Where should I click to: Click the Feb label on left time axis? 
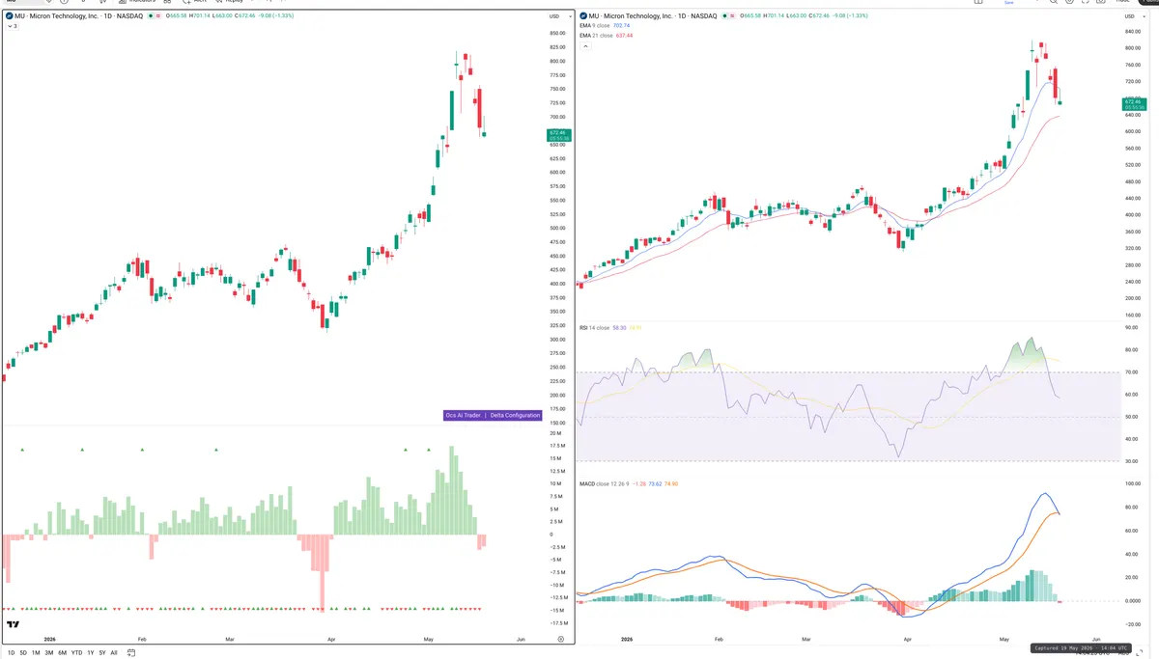pos(141,639)
